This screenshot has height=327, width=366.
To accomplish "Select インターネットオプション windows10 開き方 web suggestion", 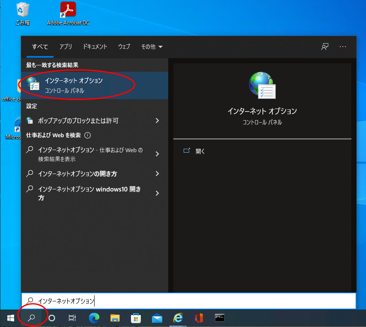I will [x=89, y=193].
